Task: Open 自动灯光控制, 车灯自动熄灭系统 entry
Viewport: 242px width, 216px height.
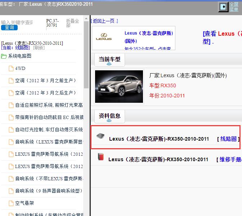Action: 49,129
